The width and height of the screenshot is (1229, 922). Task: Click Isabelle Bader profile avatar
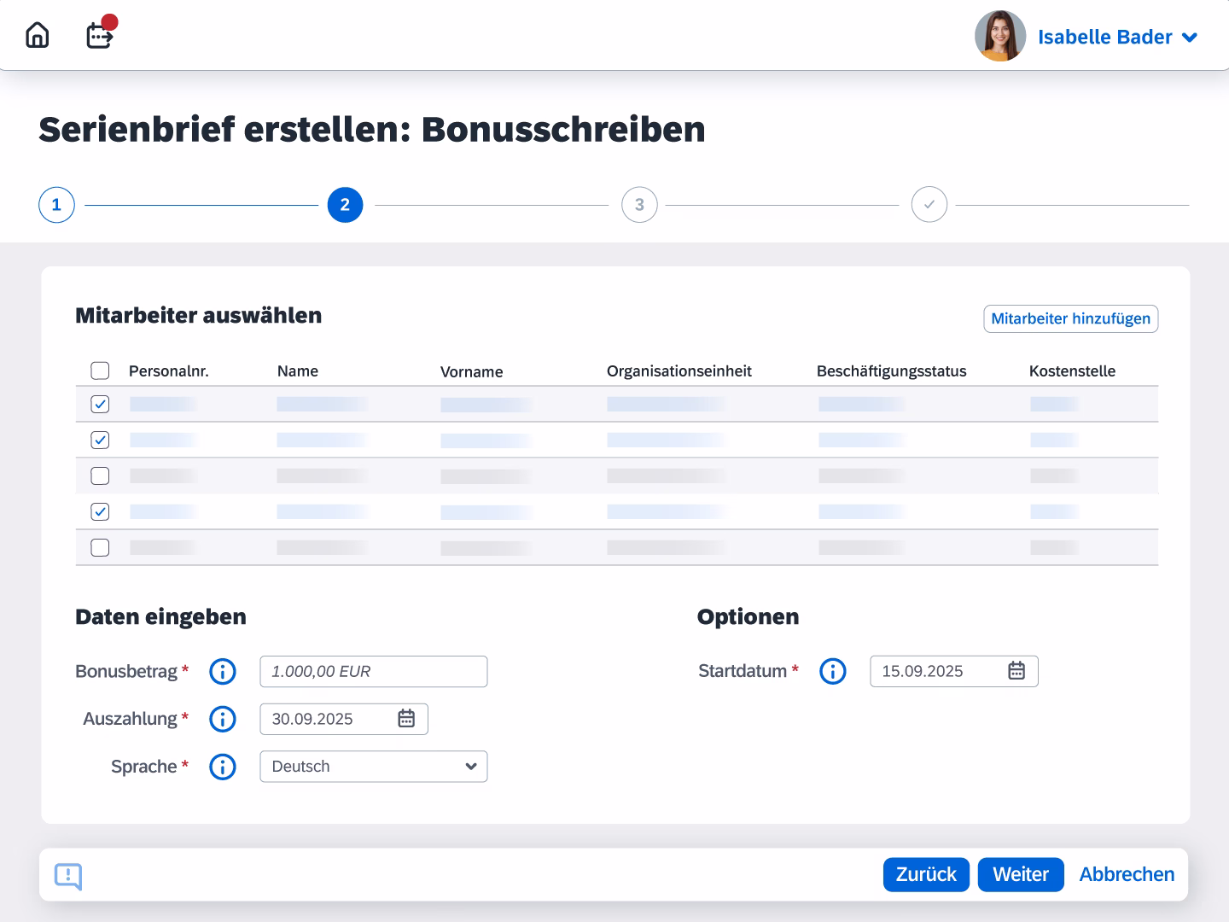1000,36
